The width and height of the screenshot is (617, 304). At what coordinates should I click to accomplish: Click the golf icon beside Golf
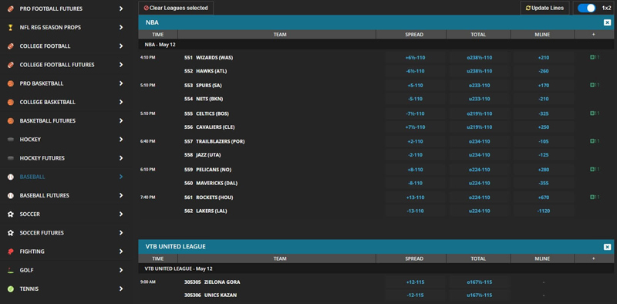pos(11,270)
